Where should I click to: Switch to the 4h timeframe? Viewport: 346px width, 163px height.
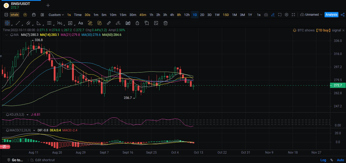[x=172, y=15]
